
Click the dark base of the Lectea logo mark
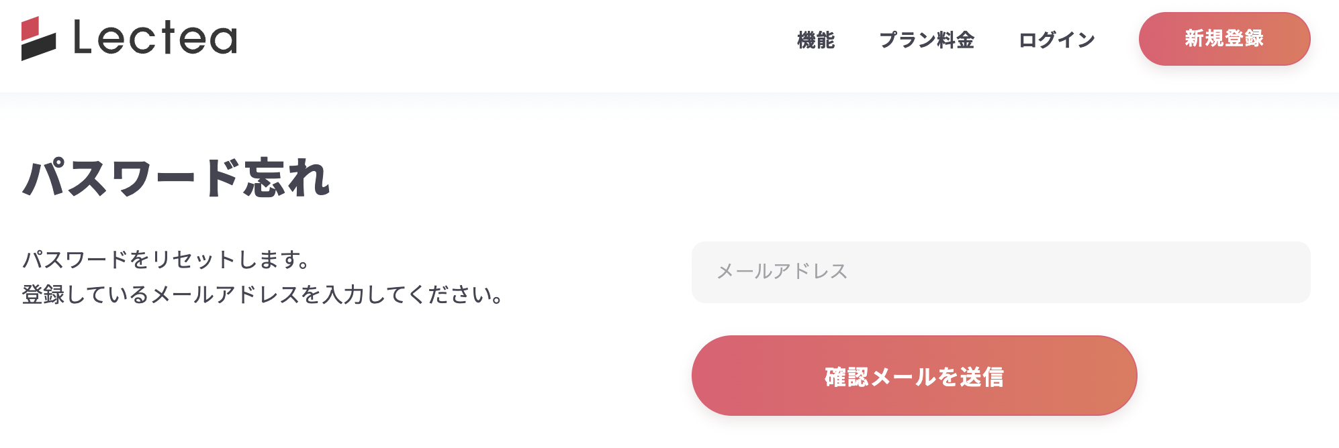coord(38,48)
